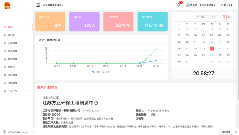Open 会议管理 sidebar icon
Screen dimensions: 239x135
click(5, 51)
